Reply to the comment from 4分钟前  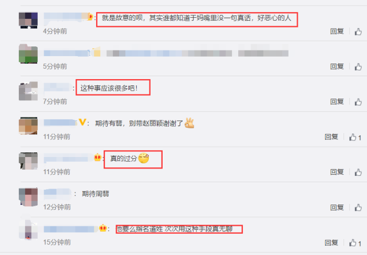pos(337,32)
